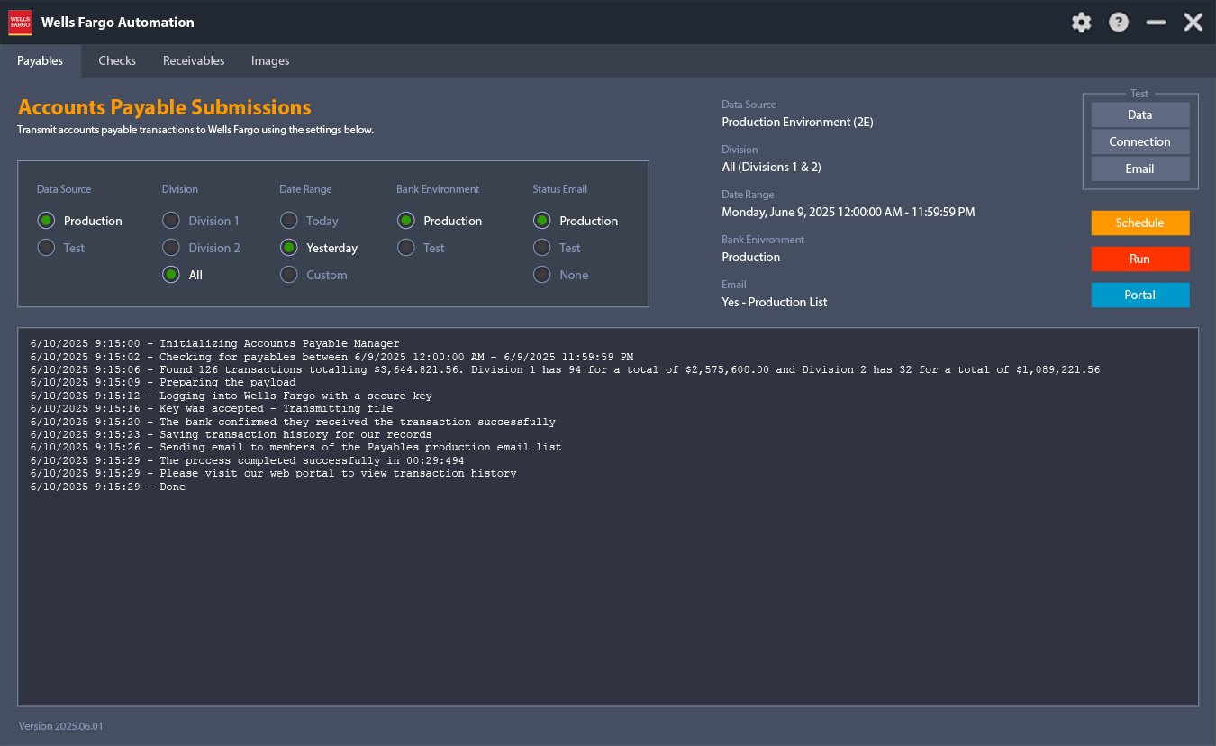Click the 'Accounts Payable Submissions' heading

(165, 107)
